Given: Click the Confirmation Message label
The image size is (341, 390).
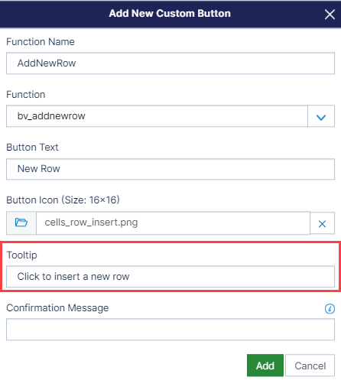Looking at the screenshot, I should (x=57, y=308).
